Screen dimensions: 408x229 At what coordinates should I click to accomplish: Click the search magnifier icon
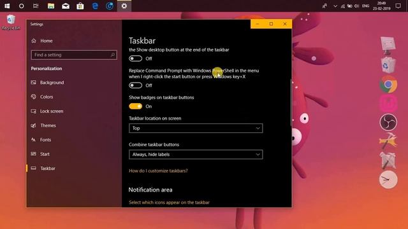coord(113,55)
